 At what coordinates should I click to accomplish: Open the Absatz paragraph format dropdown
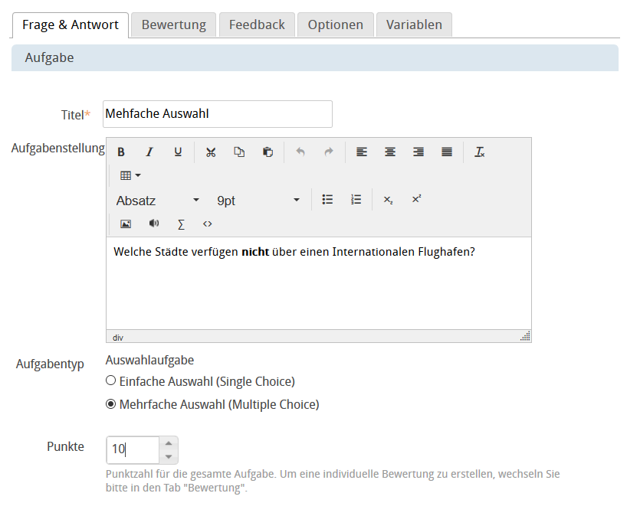157,201
